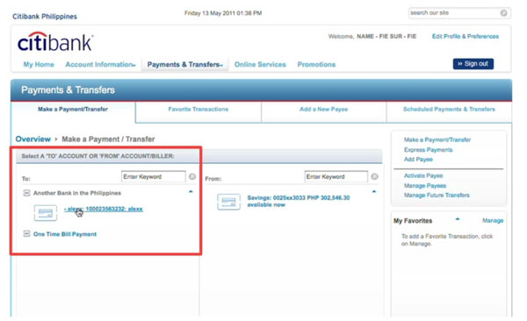Open the Manage Payees link
The image size is (527, 321).
click(x=425, y=186)
